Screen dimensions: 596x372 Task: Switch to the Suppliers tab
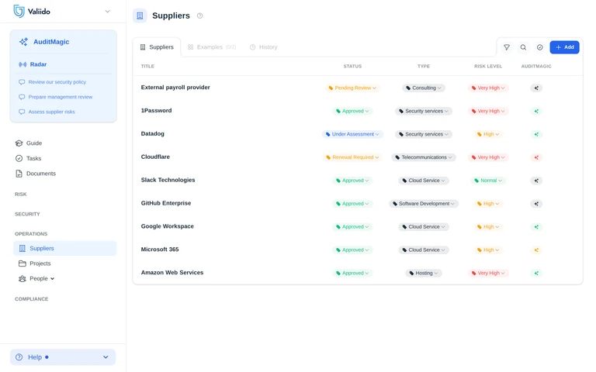click(157, 47)
